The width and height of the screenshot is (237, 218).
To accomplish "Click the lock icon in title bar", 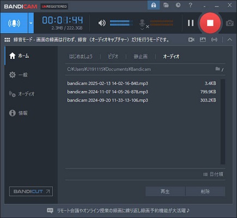I will 154,5.
